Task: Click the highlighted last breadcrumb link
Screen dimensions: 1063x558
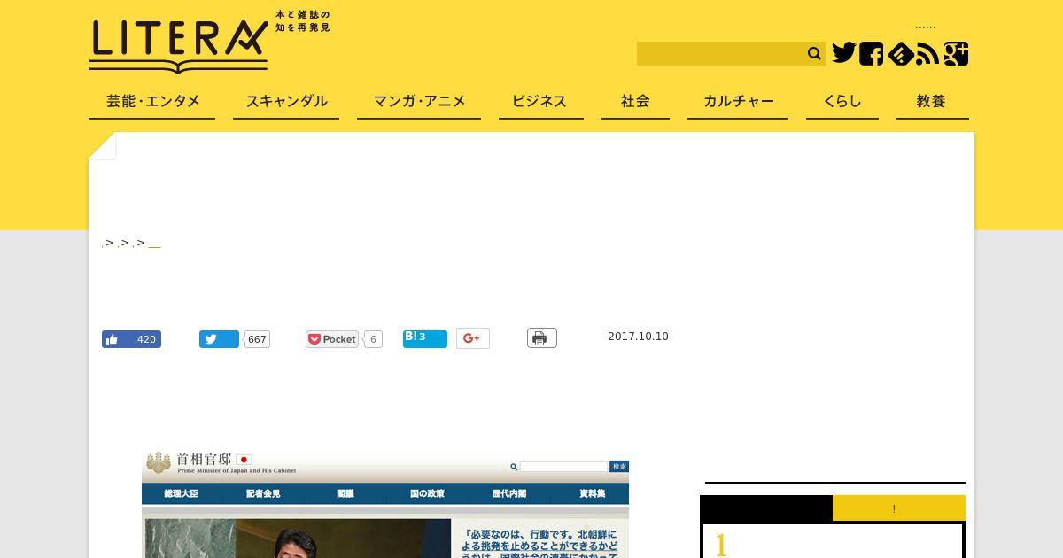Action: [154, 244]
